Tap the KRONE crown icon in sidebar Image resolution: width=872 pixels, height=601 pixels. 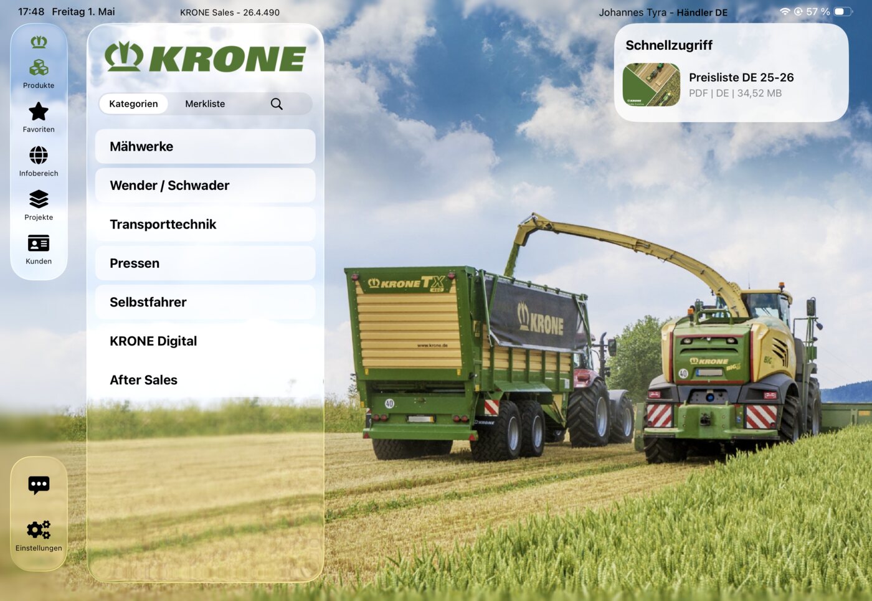click(x=39, y=42)
